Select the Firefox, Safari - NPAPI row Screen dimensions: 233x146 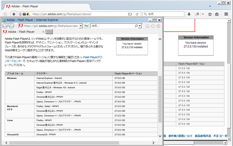(x=96, y=106)
